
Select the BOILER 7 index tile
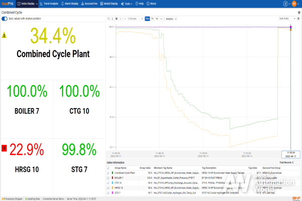pyautogui.click(x=27, y=109)
